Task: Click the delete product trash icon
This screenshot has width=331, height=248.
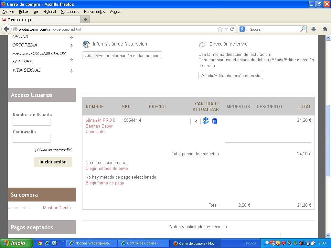Action: (x=215, y=121)
